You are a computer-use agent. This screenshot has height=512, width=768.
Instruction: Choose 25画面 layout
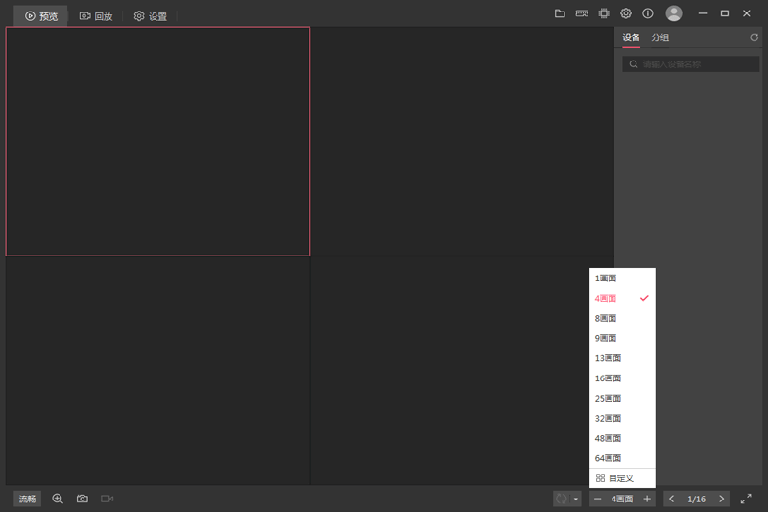(x=622, y=399)
